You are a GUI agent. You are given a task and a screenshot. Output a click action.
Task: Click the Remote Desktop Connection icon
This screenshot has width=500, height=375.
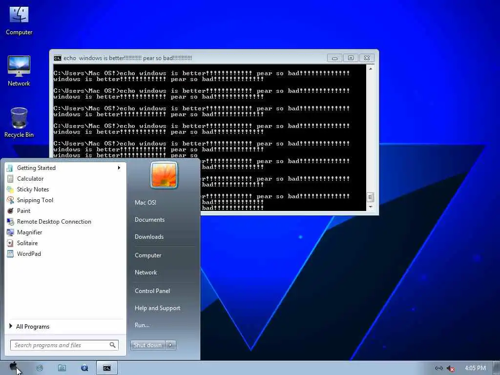tap(10, 222)
